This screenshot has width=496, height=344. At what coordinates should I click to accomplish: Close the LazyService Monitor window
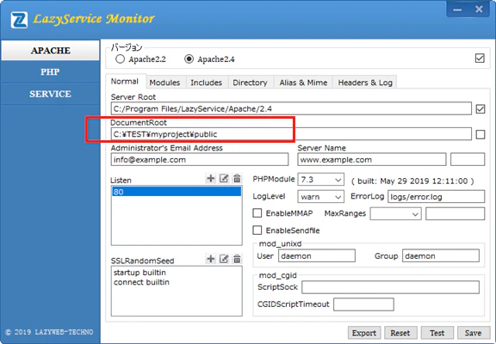click(479, 9)
